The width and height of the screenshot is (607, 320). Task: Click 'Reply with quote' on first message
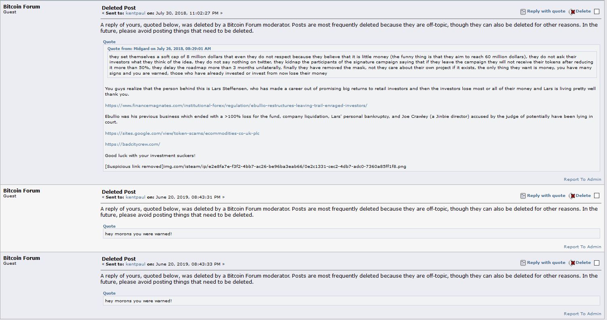pyautogui.click(x=546, y=11)
